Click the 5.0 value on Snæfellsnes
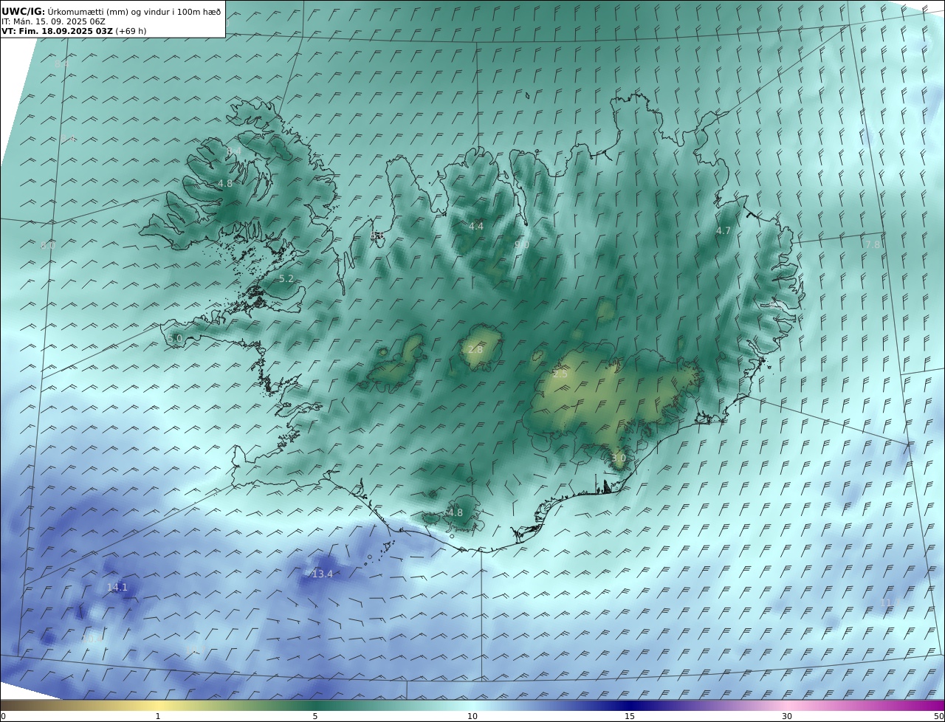This screenshot has height=722, width=945. click(x=174, y=338)
